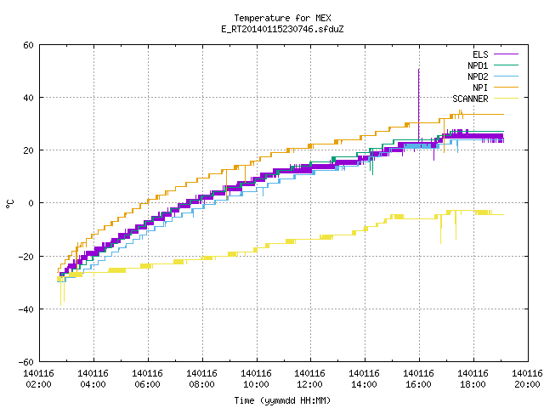Click the x-axis label '140116 16:00'
Image resolution: width=544 pixels, height=408 pixels.
click(419, 379)
